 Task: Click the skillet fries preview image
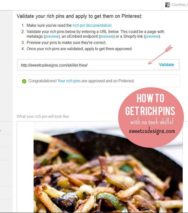(108, 167)
